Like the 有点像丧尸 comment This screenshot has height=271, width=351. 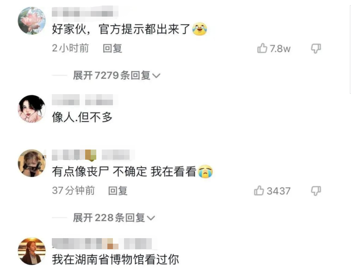pyautogui.click(x=259, y=191)
